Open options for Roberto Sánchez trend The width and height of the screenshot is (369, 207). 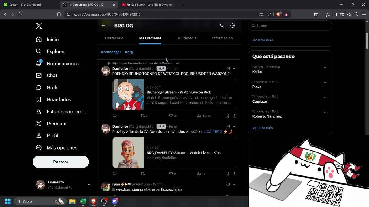(326, 112)
